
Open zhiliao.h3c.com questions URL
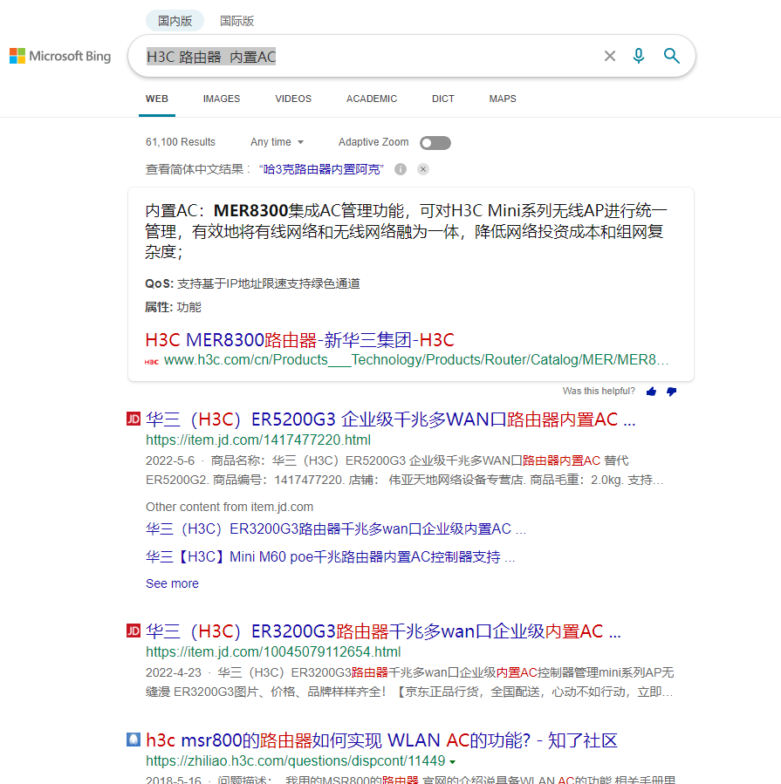(x=295, y=761)
